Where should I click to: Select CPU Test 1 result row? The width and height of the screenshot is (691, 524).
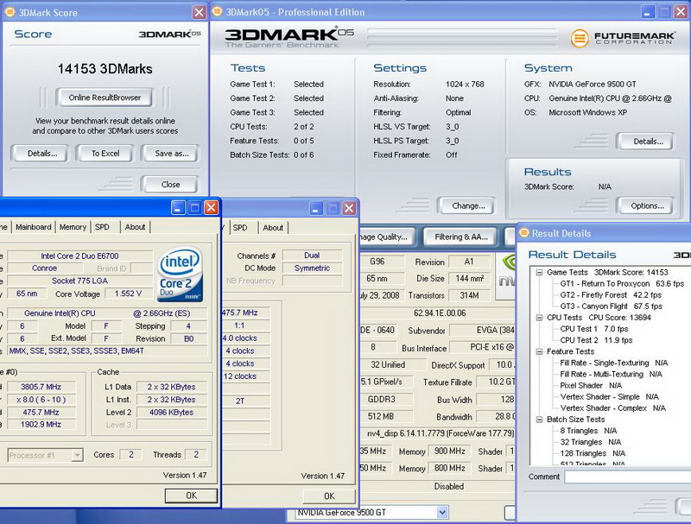pos(594,329)
